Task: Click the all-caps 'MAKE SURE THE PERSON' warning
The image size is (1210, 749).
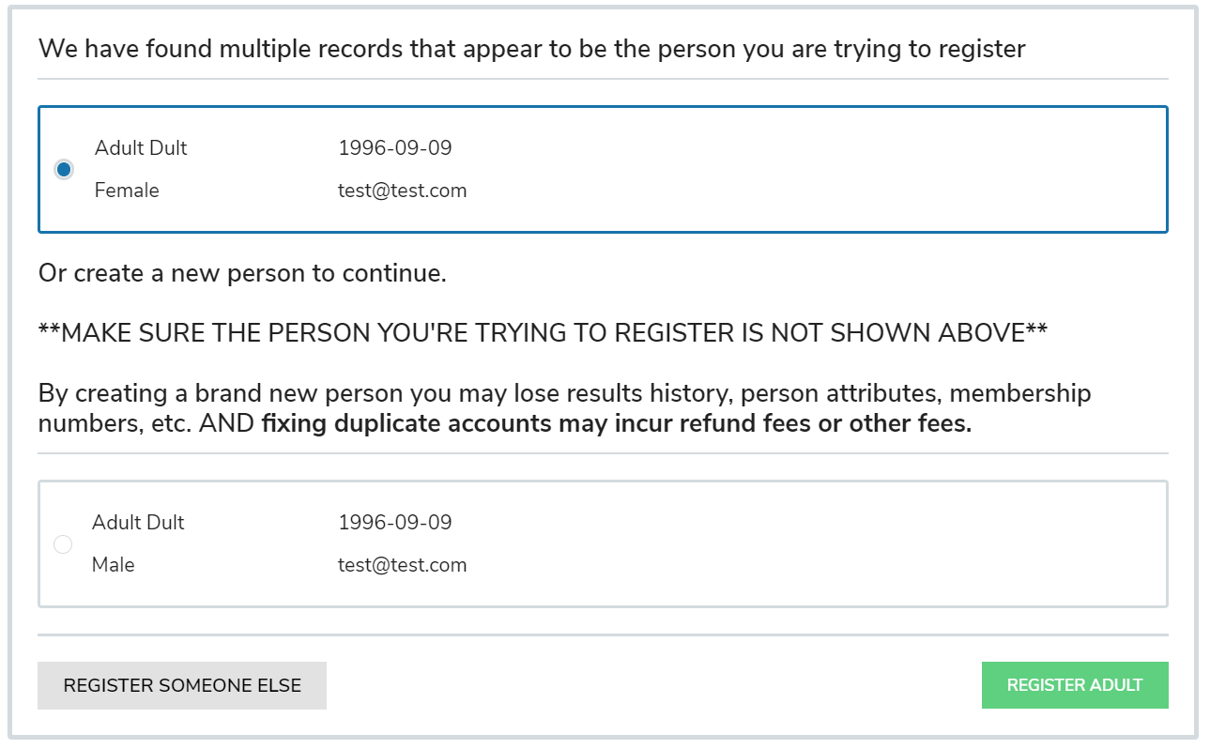Action: (x=543, y=333)
